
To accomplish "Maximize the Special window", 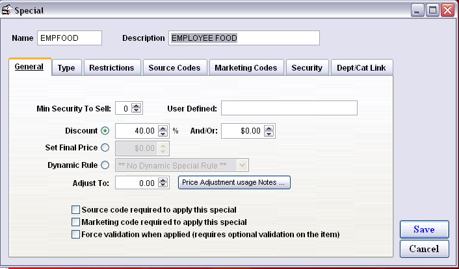I will (432, 10).
